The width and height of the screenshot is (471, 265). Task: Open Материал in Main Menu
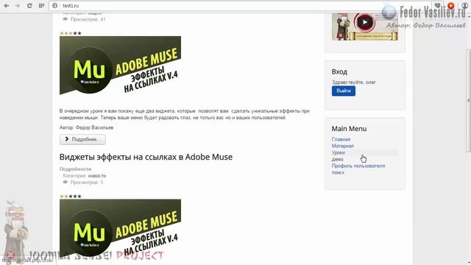coord(343,146)
